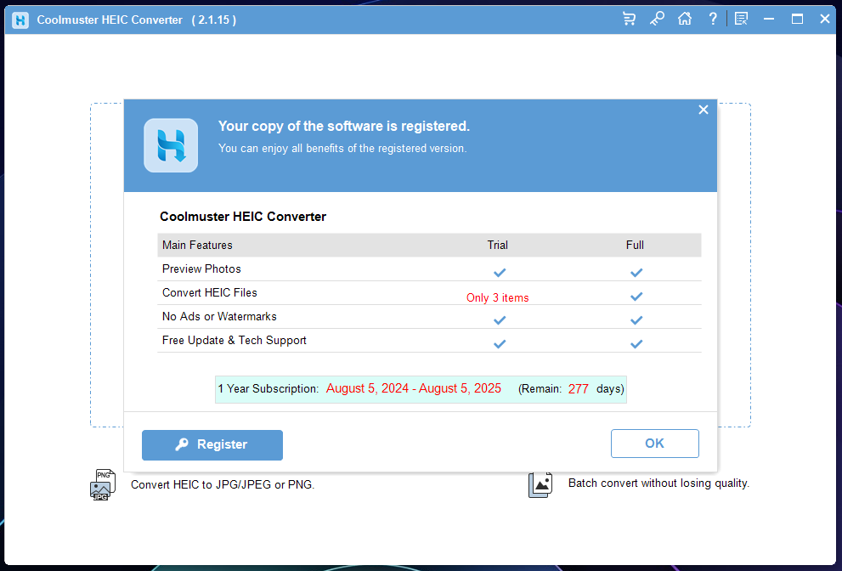Click the large H logo in dialog header
The image size is (842, 571).
171,145
